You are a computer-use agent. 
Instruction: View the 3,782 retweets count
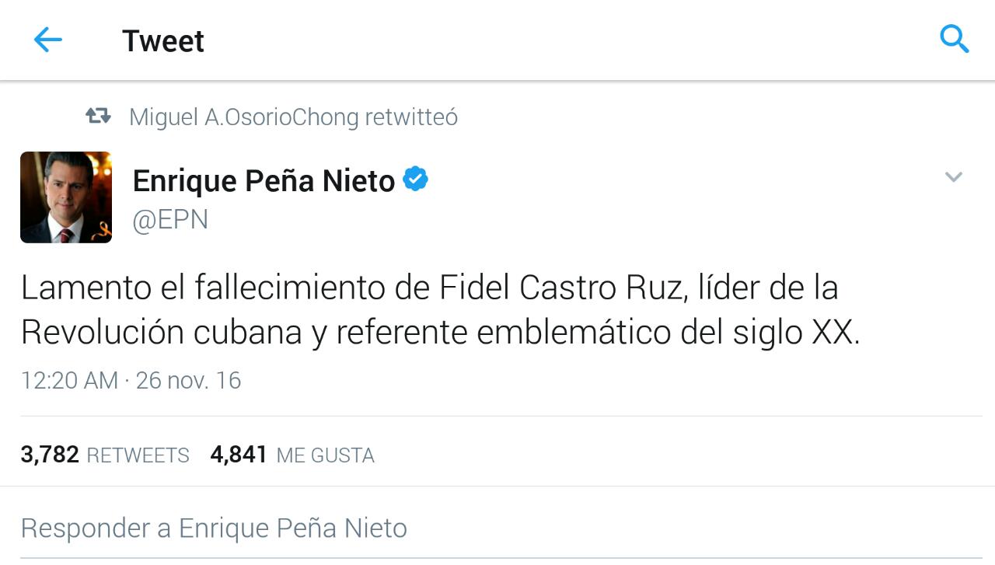(50, 455)
